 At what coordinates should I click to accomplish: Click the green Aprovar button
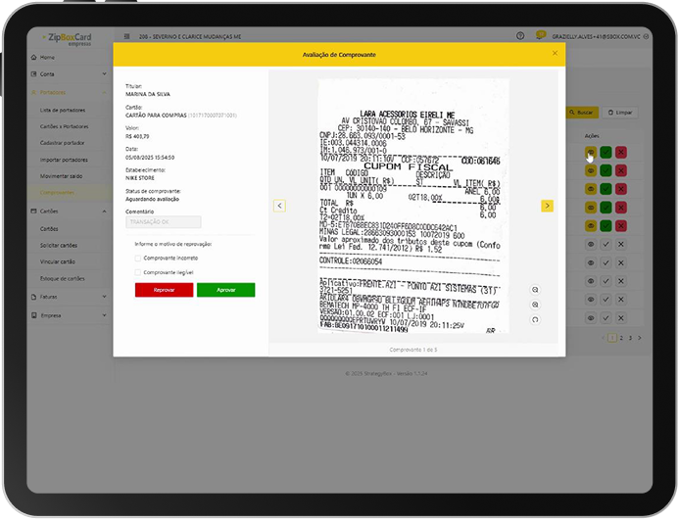point(225,290)
